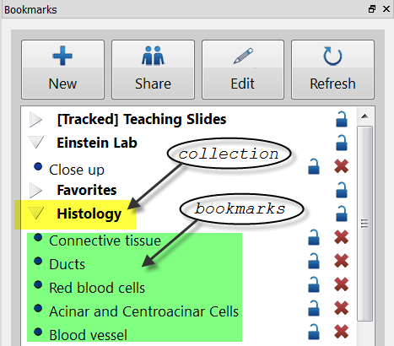Open the Acinar and Centroacinar Cells bookmark

(x=143, y=311)
